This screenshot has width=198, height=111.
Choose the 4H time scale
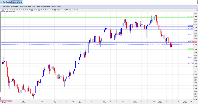pyautogui.click(x=28, y=9)
